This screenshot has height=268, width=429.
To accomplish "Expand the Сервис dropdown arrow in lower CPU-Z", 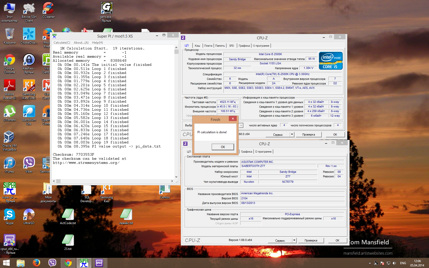I will (x=294, y=240).
